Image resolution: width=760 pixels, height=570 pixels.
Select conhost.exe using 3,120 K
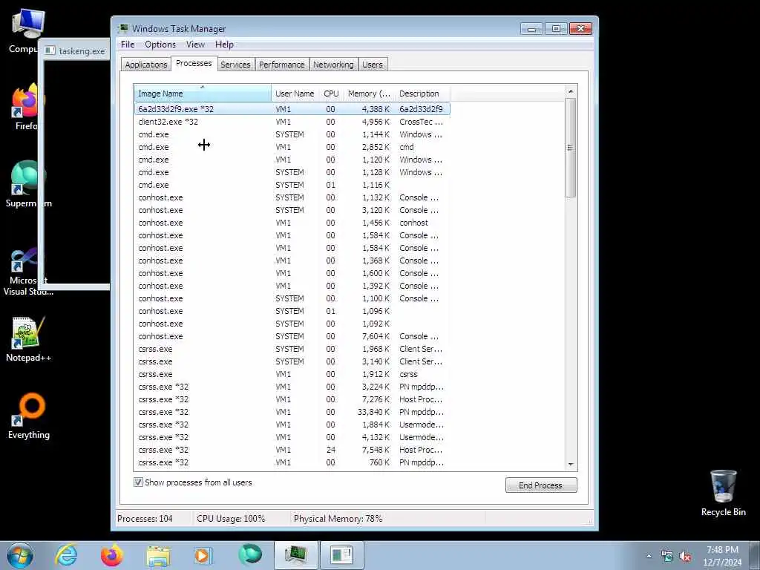tap(292, 210)
